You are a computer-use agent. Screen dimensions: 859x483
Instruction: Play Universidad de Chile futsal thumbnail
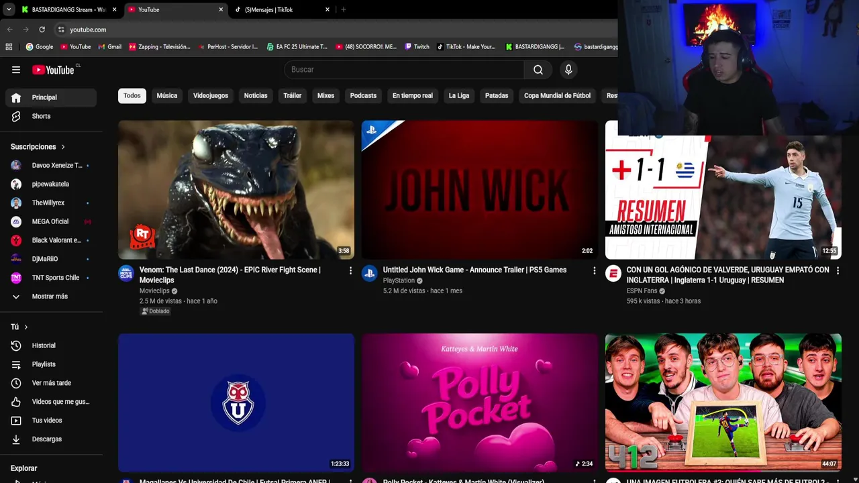tap(236, 402)
